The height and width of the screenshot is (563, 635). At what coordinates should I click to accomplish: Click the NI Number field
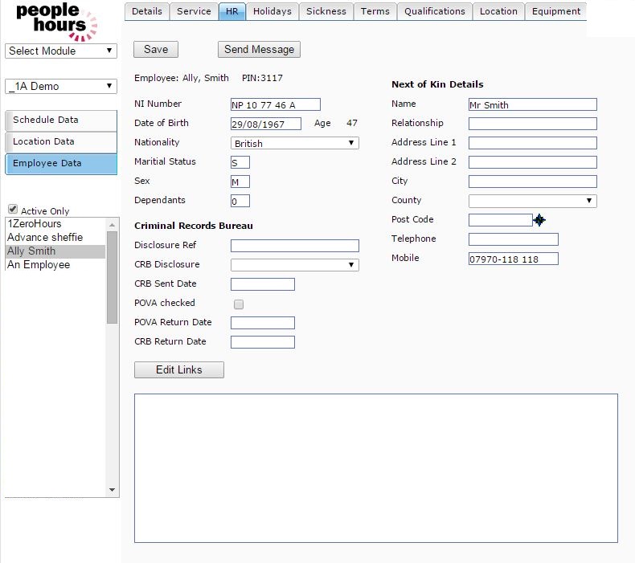(x=275, y=104)
